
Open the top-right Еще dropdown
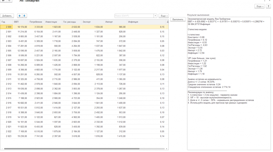[259, 6]
